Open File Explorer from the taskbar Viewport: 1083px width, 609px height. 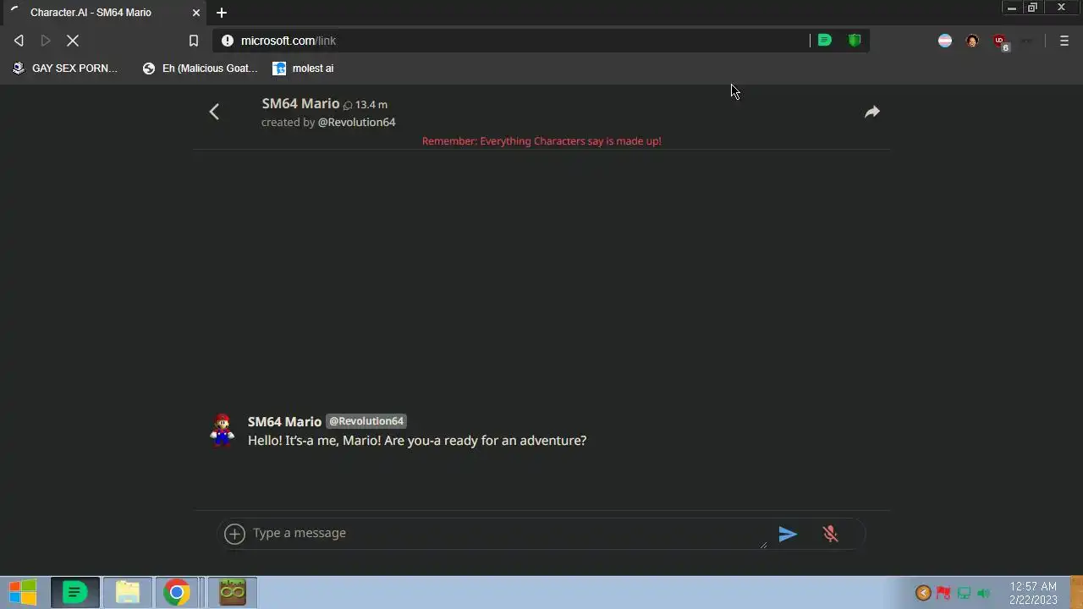(128, 593)
